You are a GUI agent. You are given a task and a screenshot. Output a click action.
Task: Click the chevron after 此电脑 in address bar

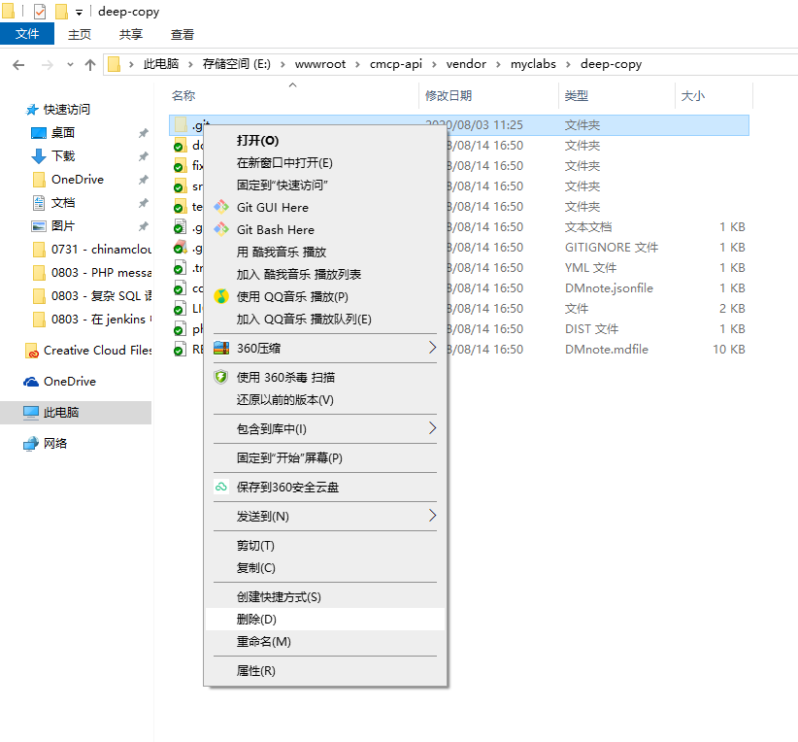click(190, 65)
